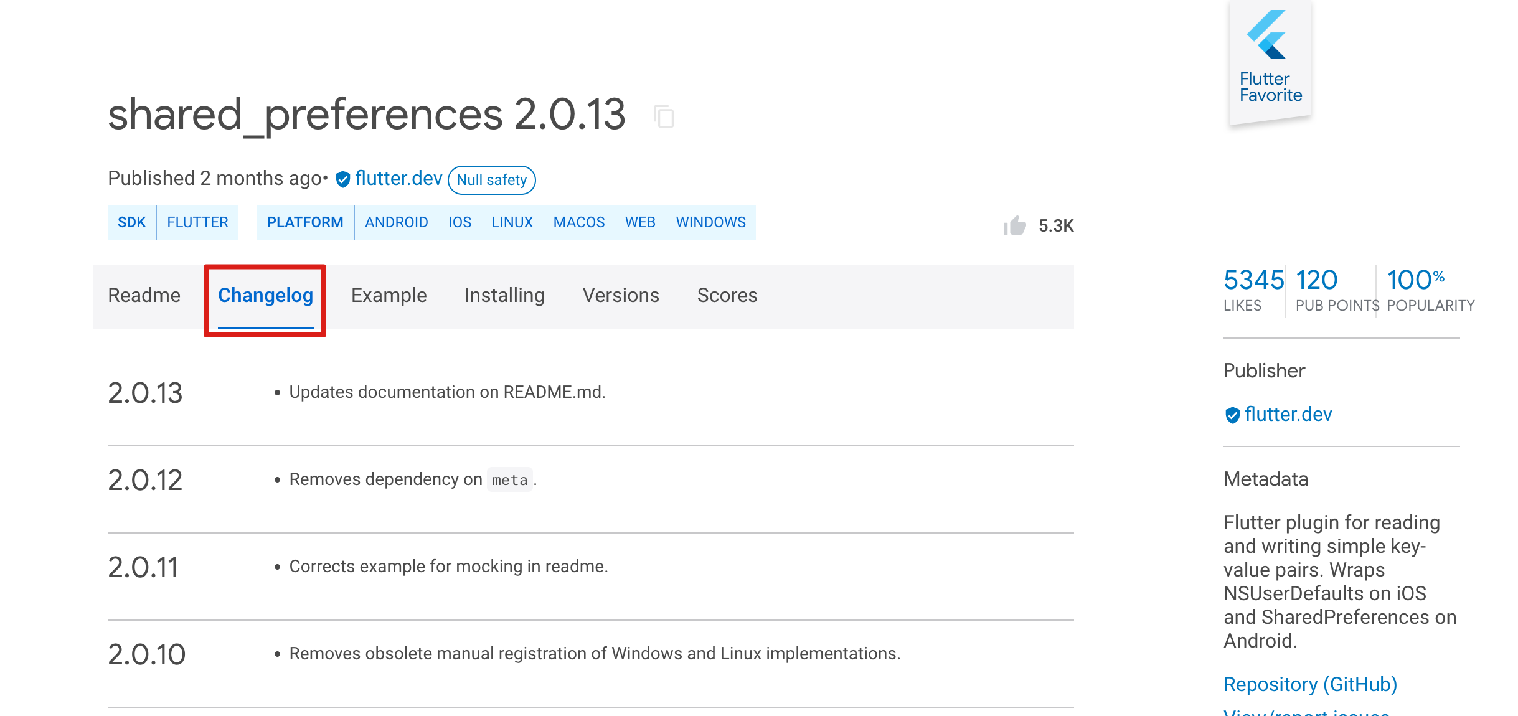This screenshot has width=1518, height=716.
Task: Open Repository (GitHub) link
Action: coord(1310,684)
